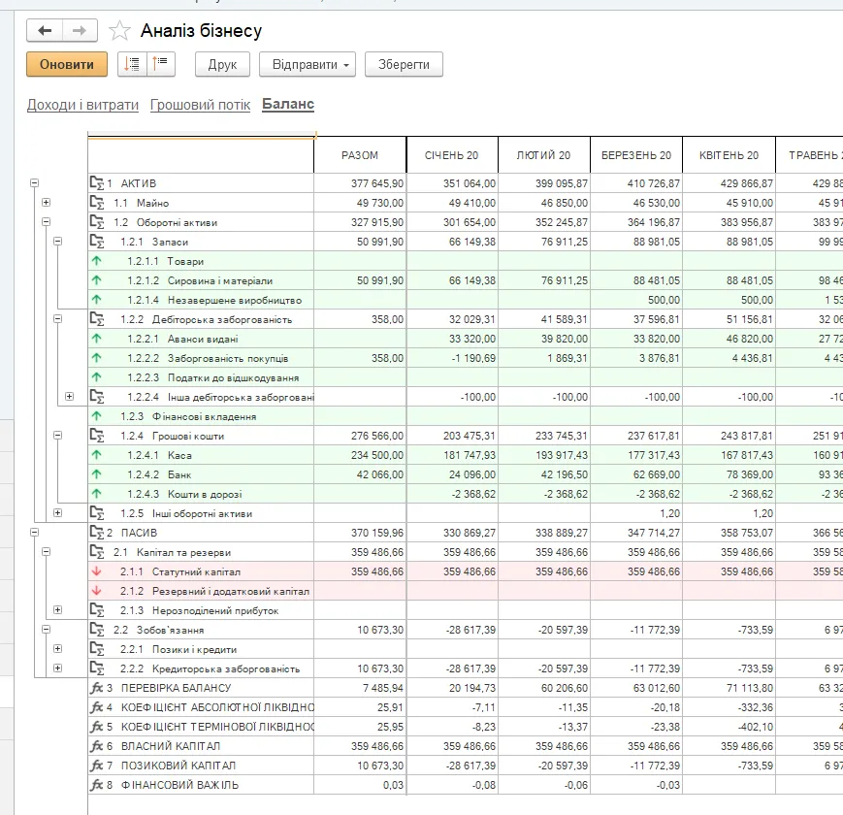Click red arrow icon beside Статутний капітал
Screen dimensions: 843x815
[97, 571]
